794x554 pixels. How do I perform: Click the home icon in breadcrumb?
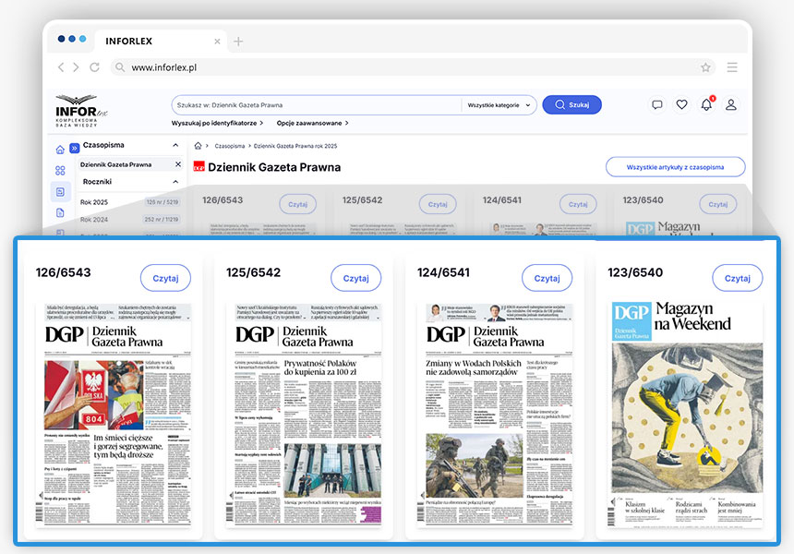click(x=198, y=146)
